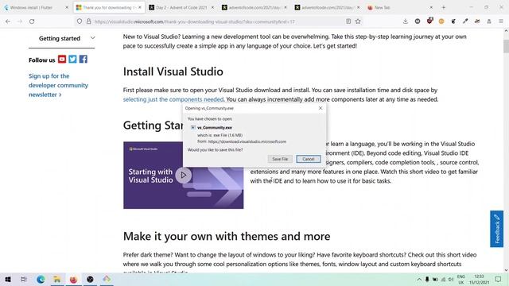Click the red shield extension icon
The width and height of the screenshot is (509, 286).
(429, 21)
